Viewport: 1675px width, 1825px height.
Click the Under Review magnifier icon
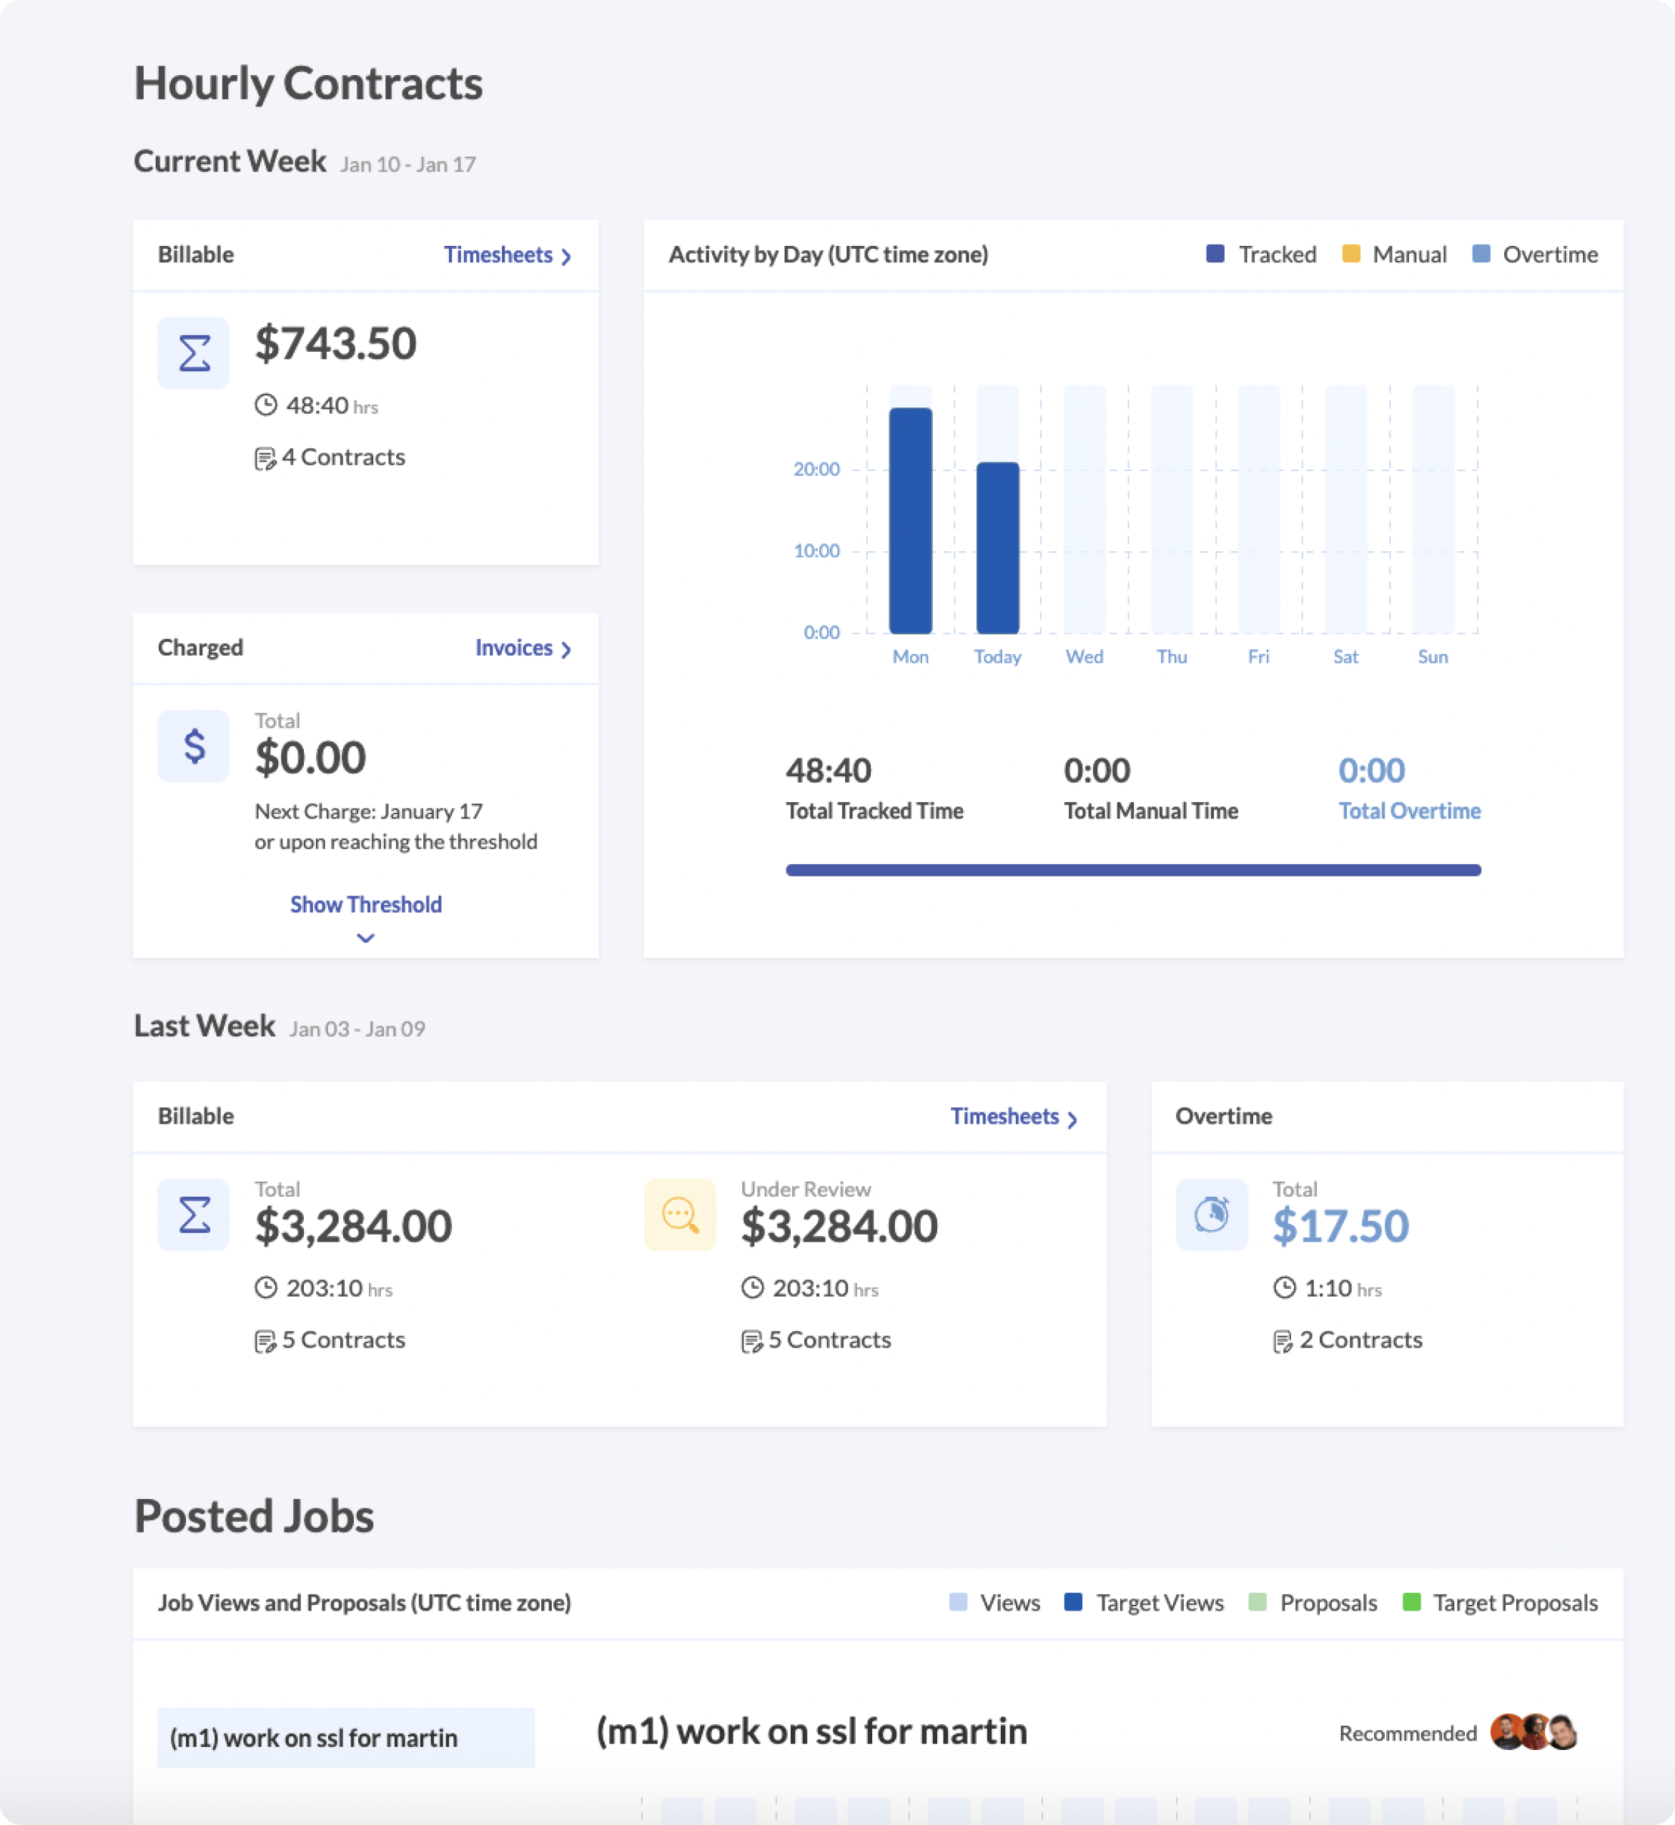(x=680, y=1215)
